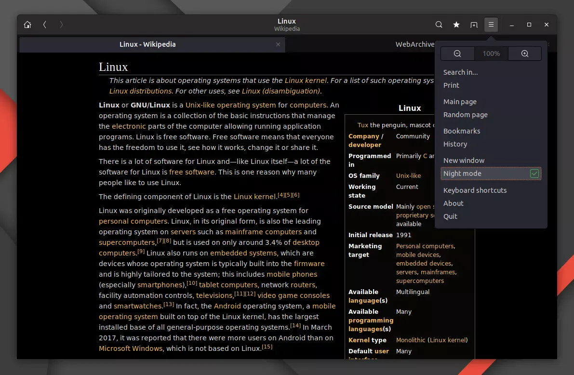Toggle the Night mode checkbox
This screenshot has height=375, width=574.
coord(534,174)
